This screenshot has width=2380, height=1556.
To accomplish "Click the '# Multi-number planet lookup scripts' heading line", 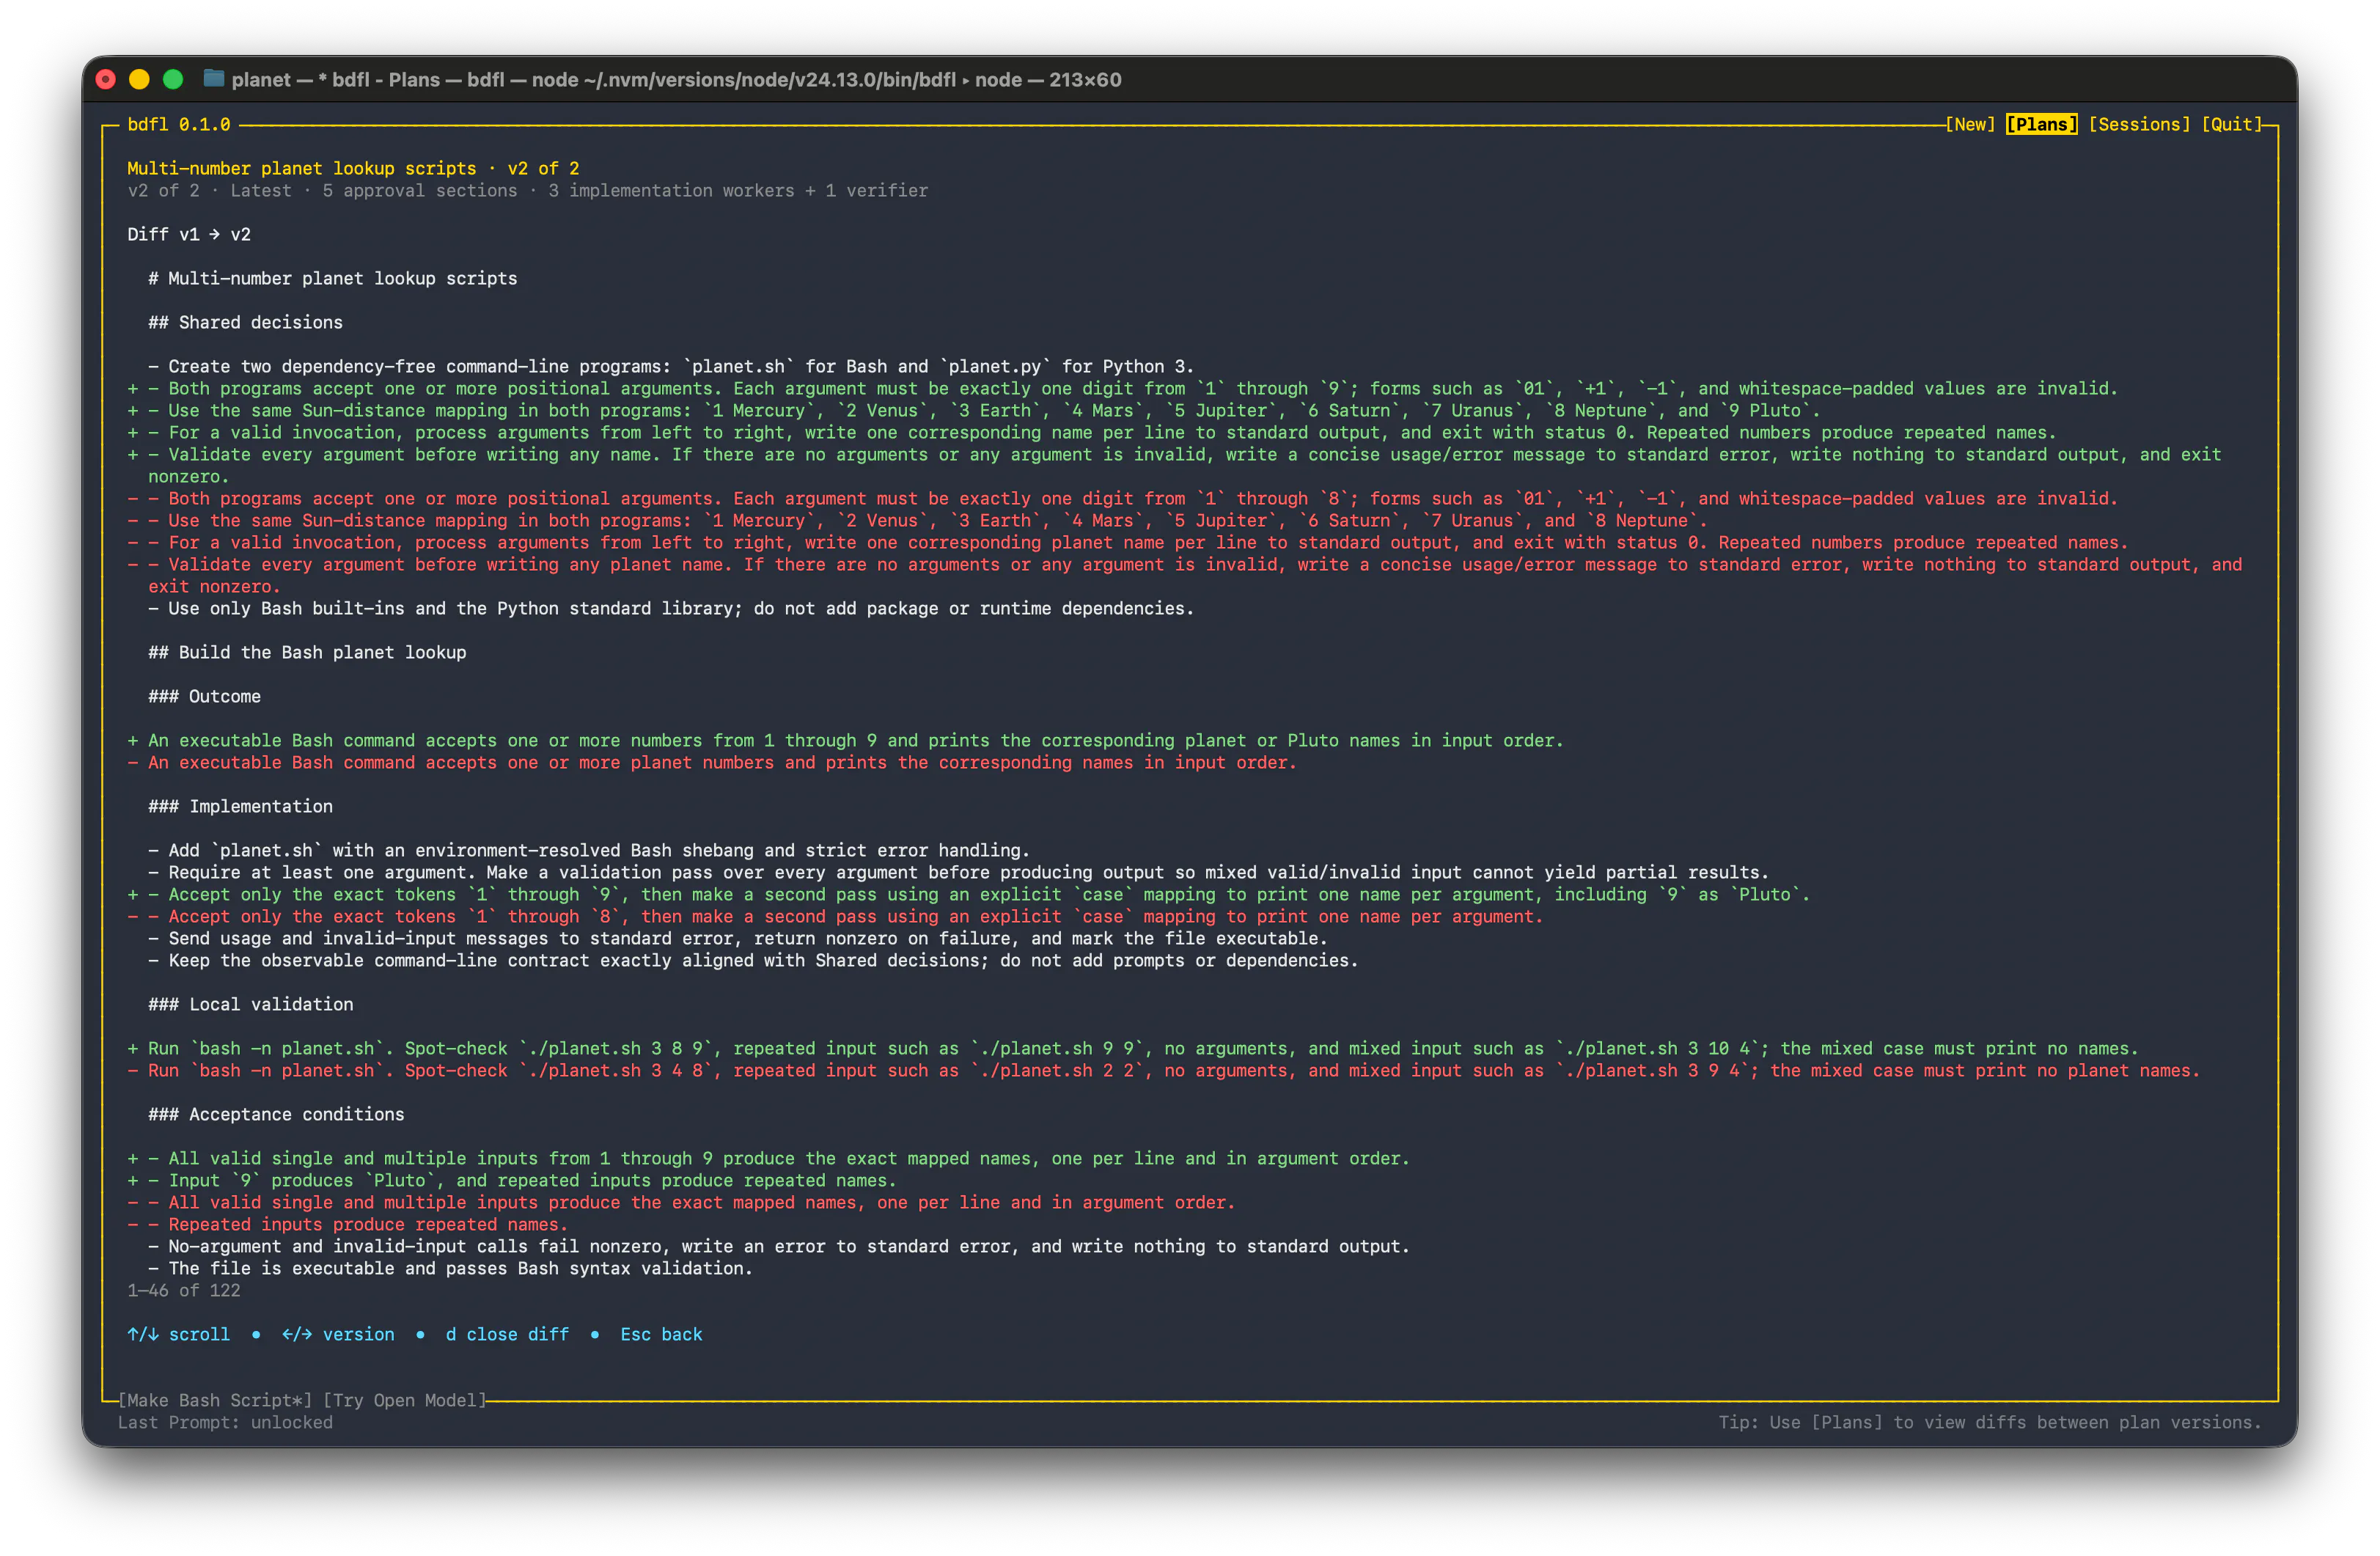I will [332, 278].
